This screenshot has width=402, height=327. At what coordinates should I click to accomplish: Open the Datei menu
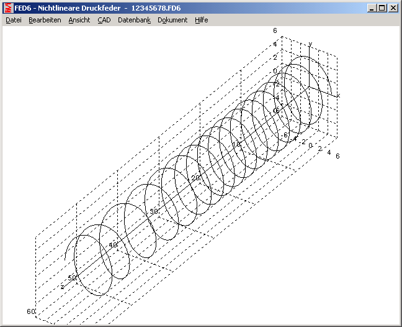click(x=13, y=20)
